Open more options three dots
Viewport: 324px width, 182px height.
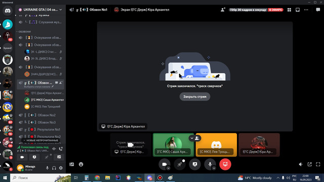pyautogui.click(x=306, y=10)
